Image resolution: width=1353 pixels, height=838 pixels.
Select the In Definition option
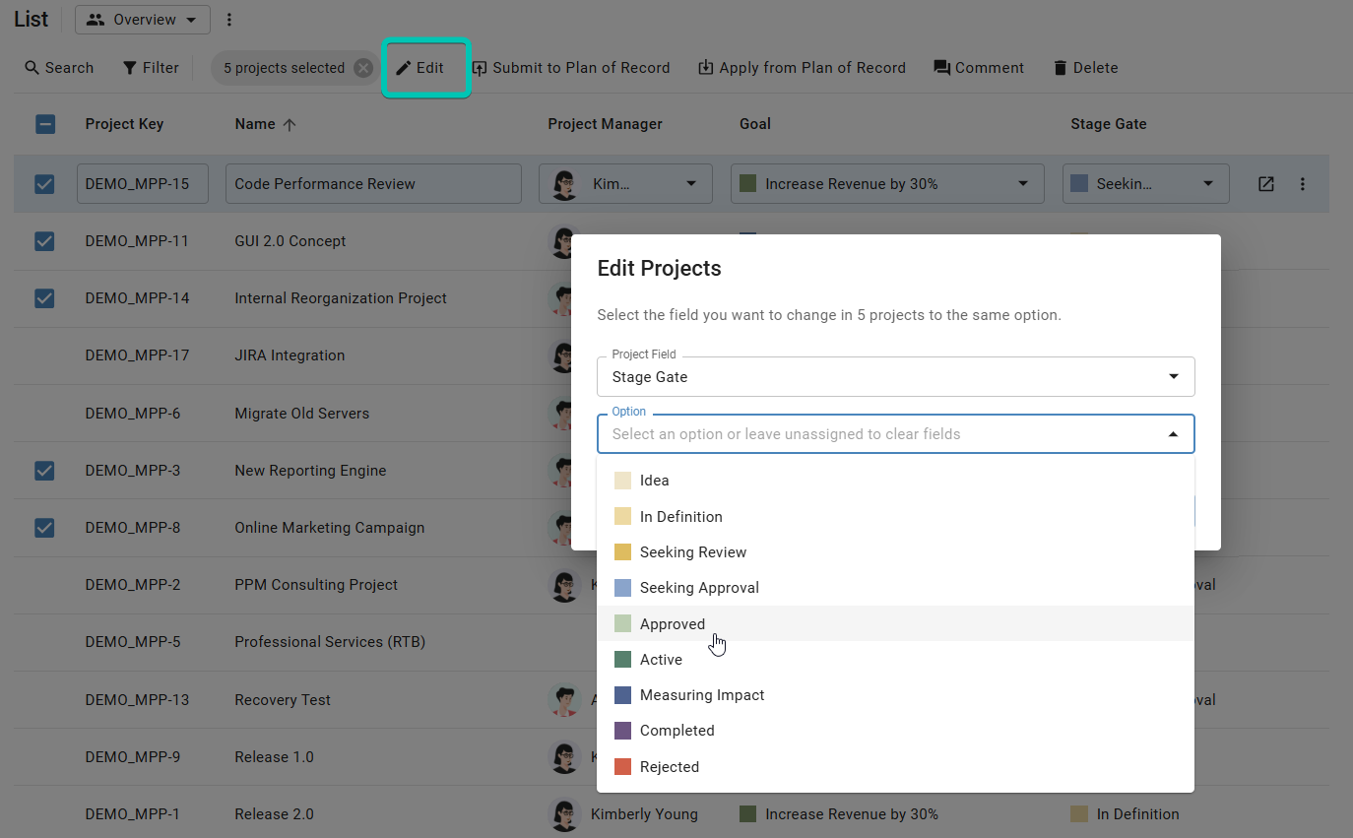click(x=895, y=517)
